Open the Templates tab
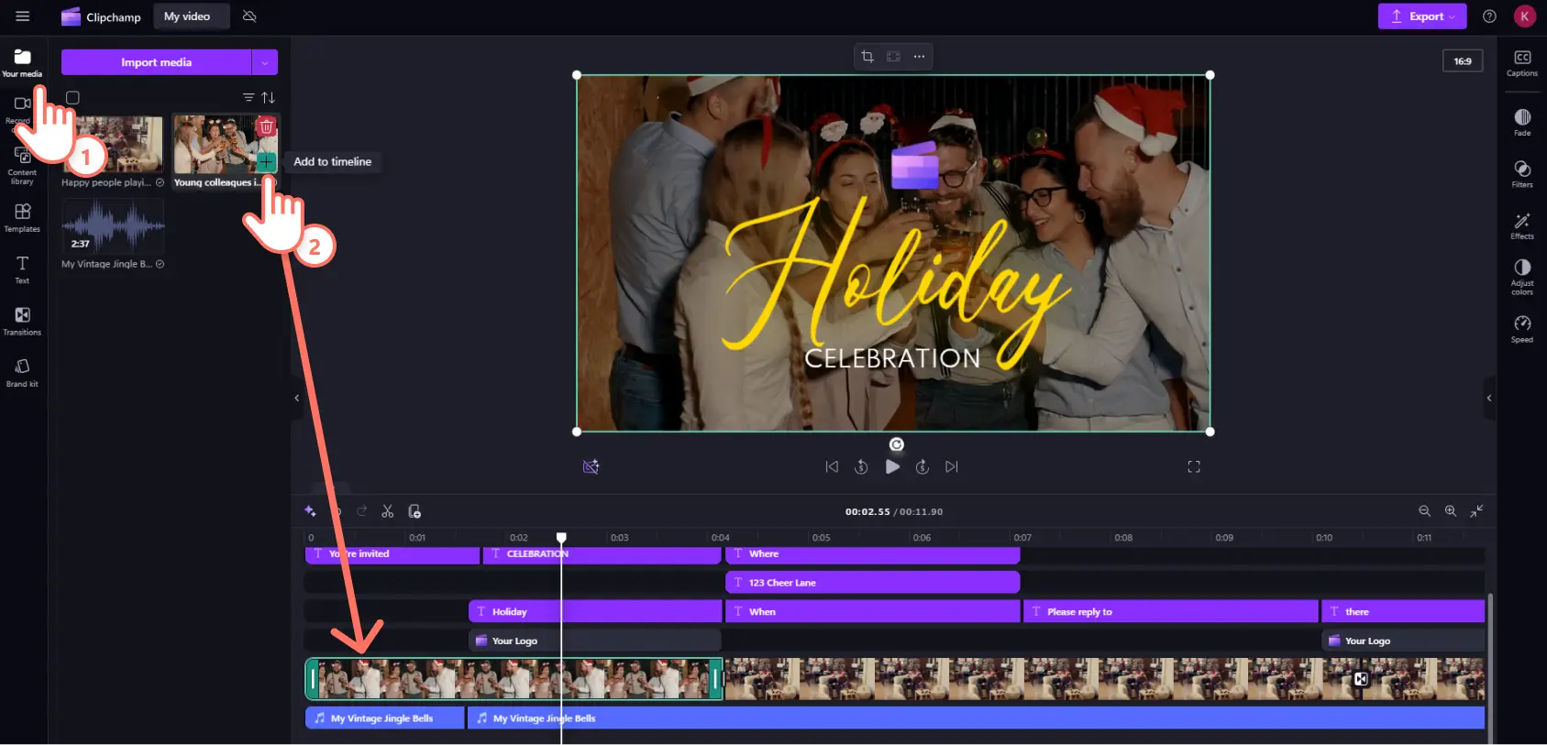 (22, 218)
